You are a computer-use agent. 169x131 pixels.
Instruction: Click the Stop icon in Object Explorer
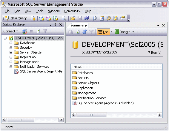point(31,31)
